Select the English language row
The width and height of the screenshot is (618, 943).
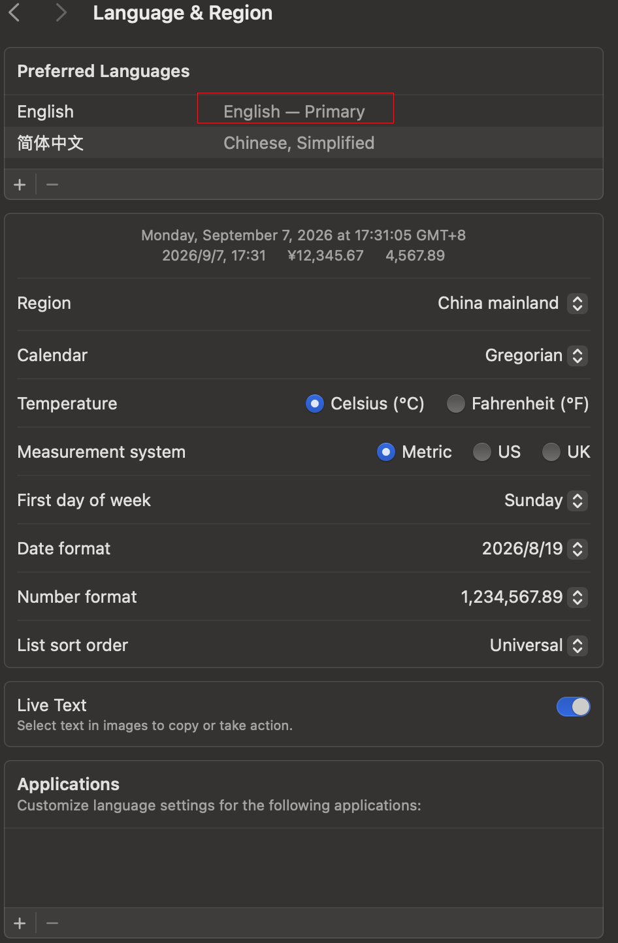point(304,111)
